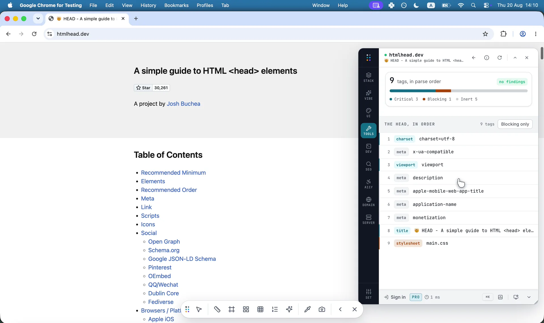Open the SET settings sliders
The height and width of the screenshot is (323, 544).
tap(368, 294)
